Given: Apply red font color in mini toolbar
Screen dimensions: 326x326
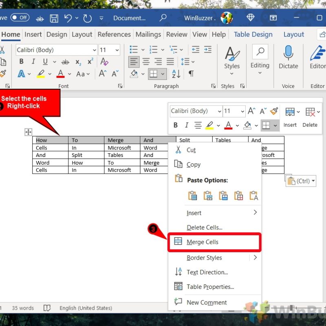Looking at the screenshot, I should point(228,125).
